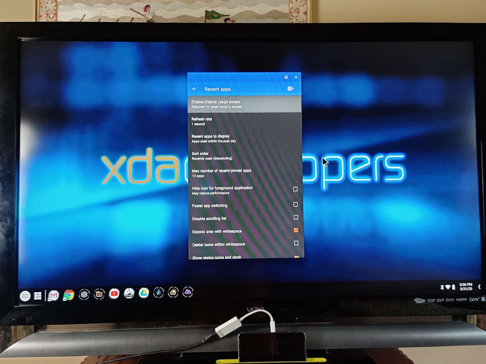Screen dimensions: 486x364
Task: Click the clock showing 8:06 PM
Action: 466,284
